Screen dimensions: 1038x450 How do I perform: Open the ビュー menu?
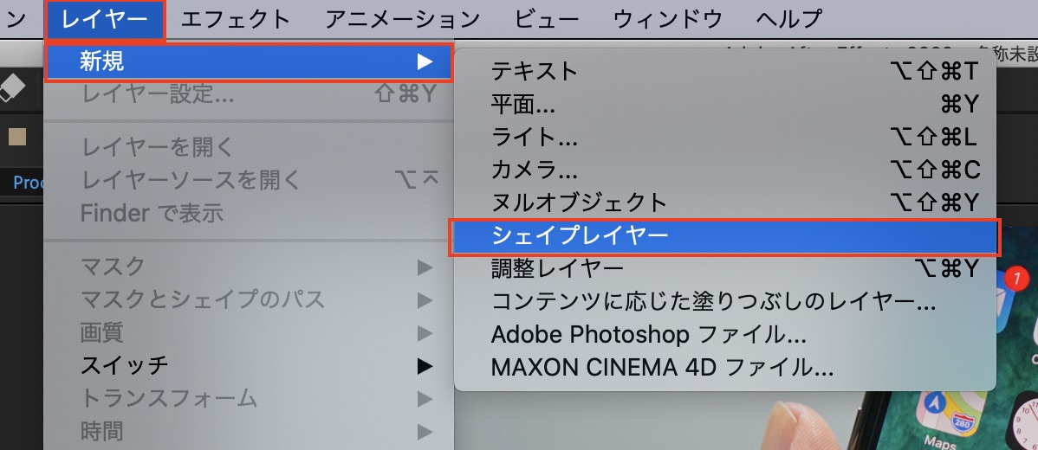pyautogui.click(x=546, y=19)
